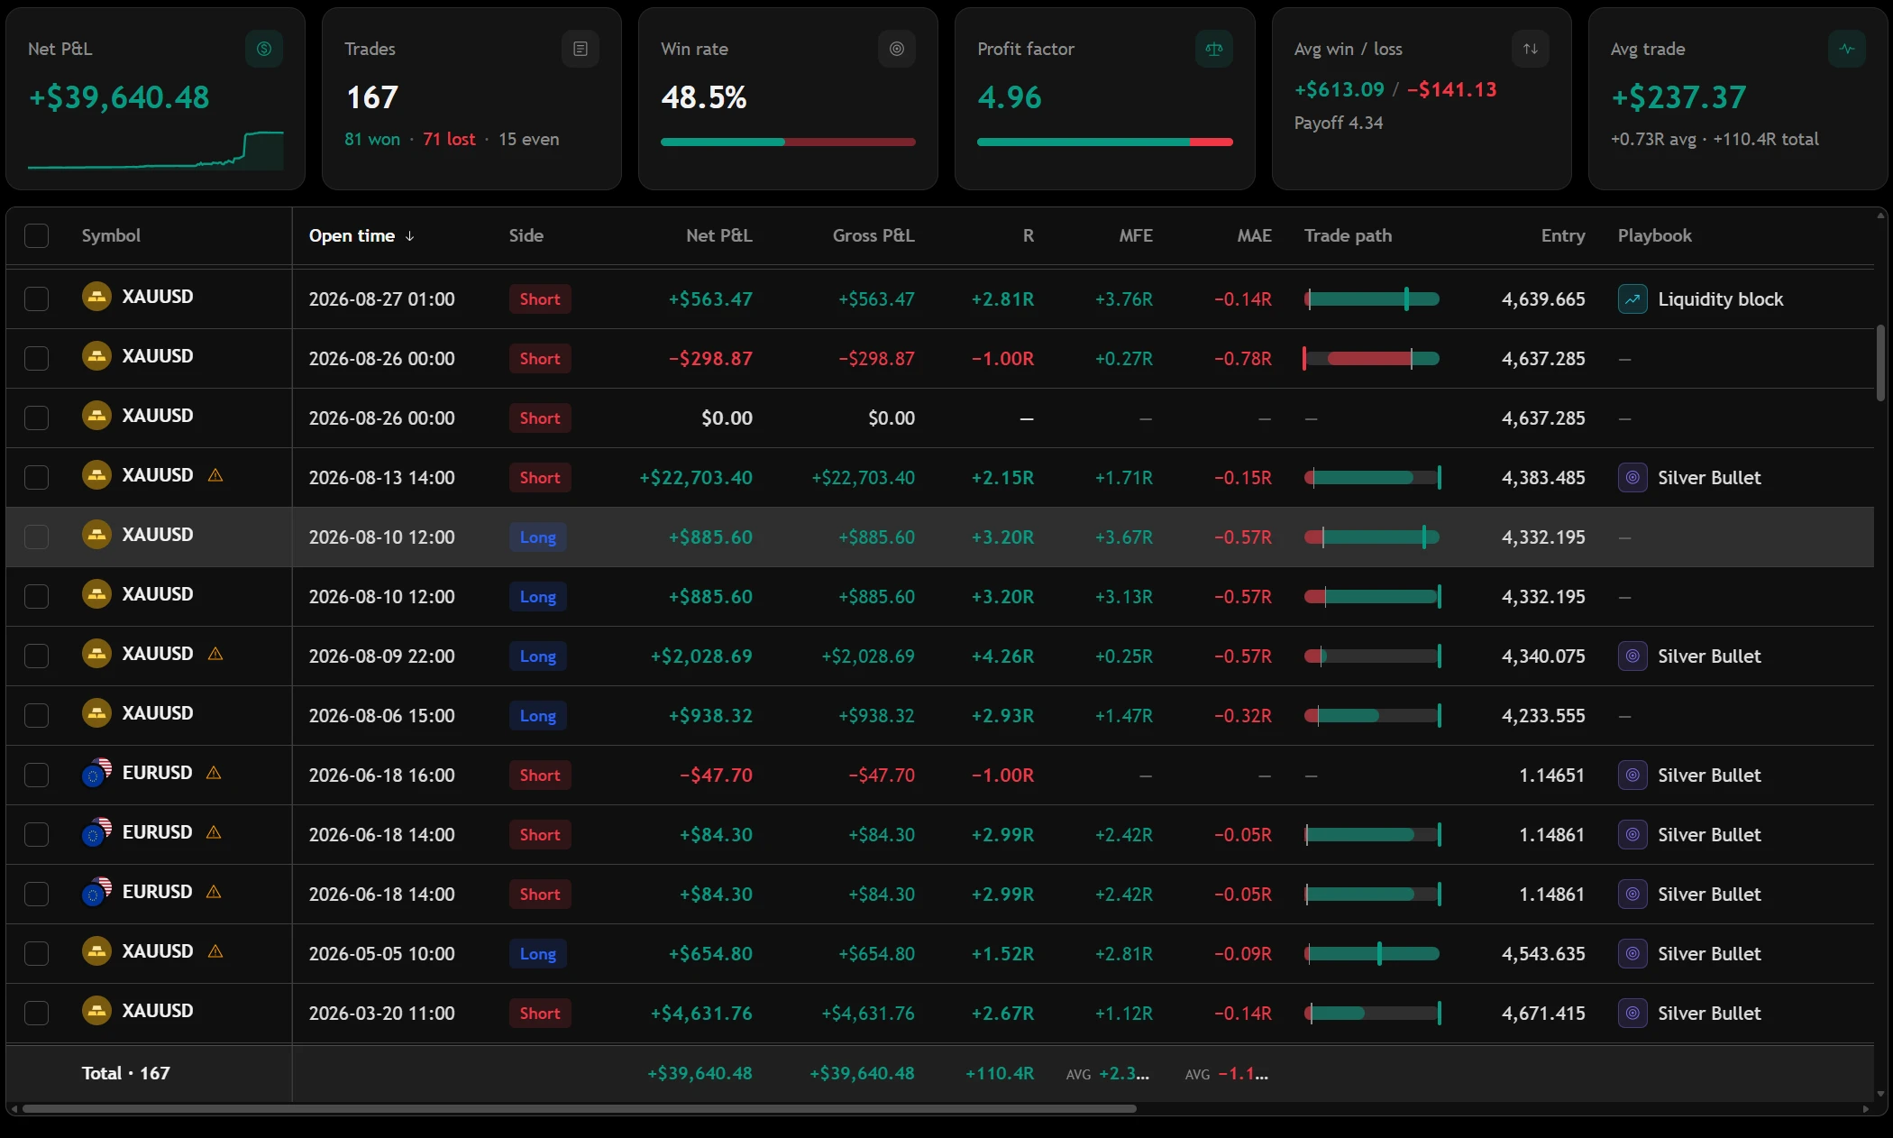The image size is (1893, 1138).
Task: Click the Silver Bullet icon in the 2026-08-13 row
Action: 1632,477
